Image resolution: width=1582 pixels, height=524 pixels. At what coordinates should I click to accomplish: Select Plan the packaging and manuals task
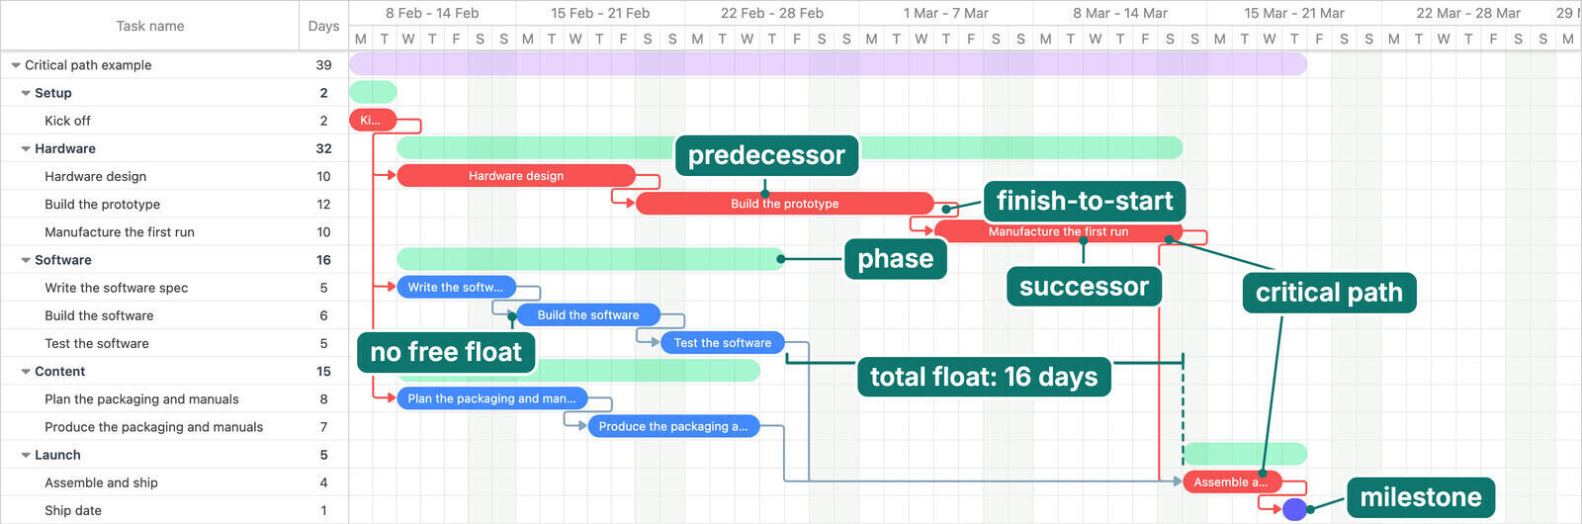[141, 399]
